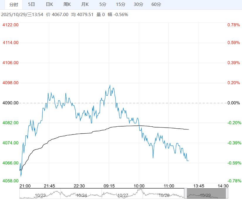
Task: Click the left handle of range slider
Action: point(185,193)
